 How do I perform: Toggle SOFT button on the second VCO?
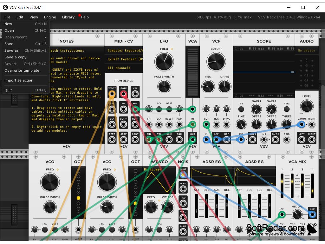[112, 230]
